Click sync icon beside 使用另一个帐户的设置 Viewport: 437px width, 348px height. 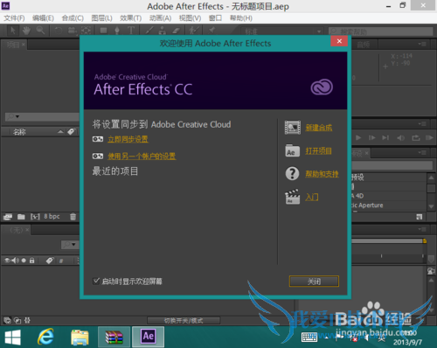[98, 157]
